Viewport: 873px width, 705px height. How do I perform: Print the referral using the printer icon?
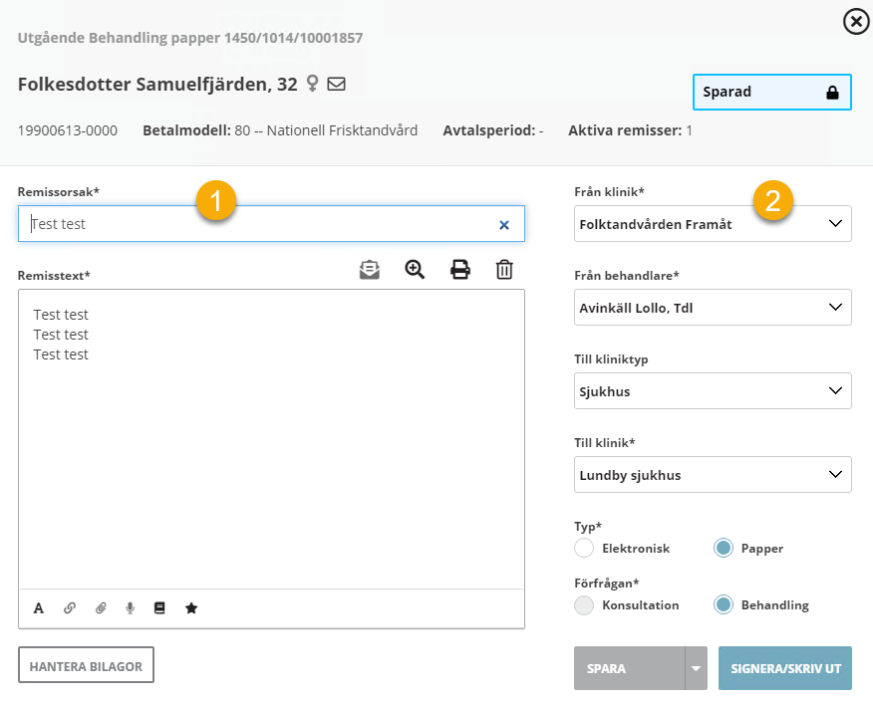point(459,269)
